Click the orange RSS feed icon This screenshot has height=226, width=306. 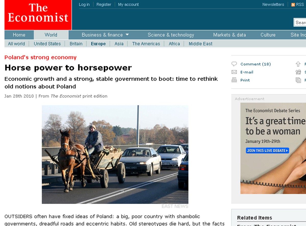(x=293, y=5)
